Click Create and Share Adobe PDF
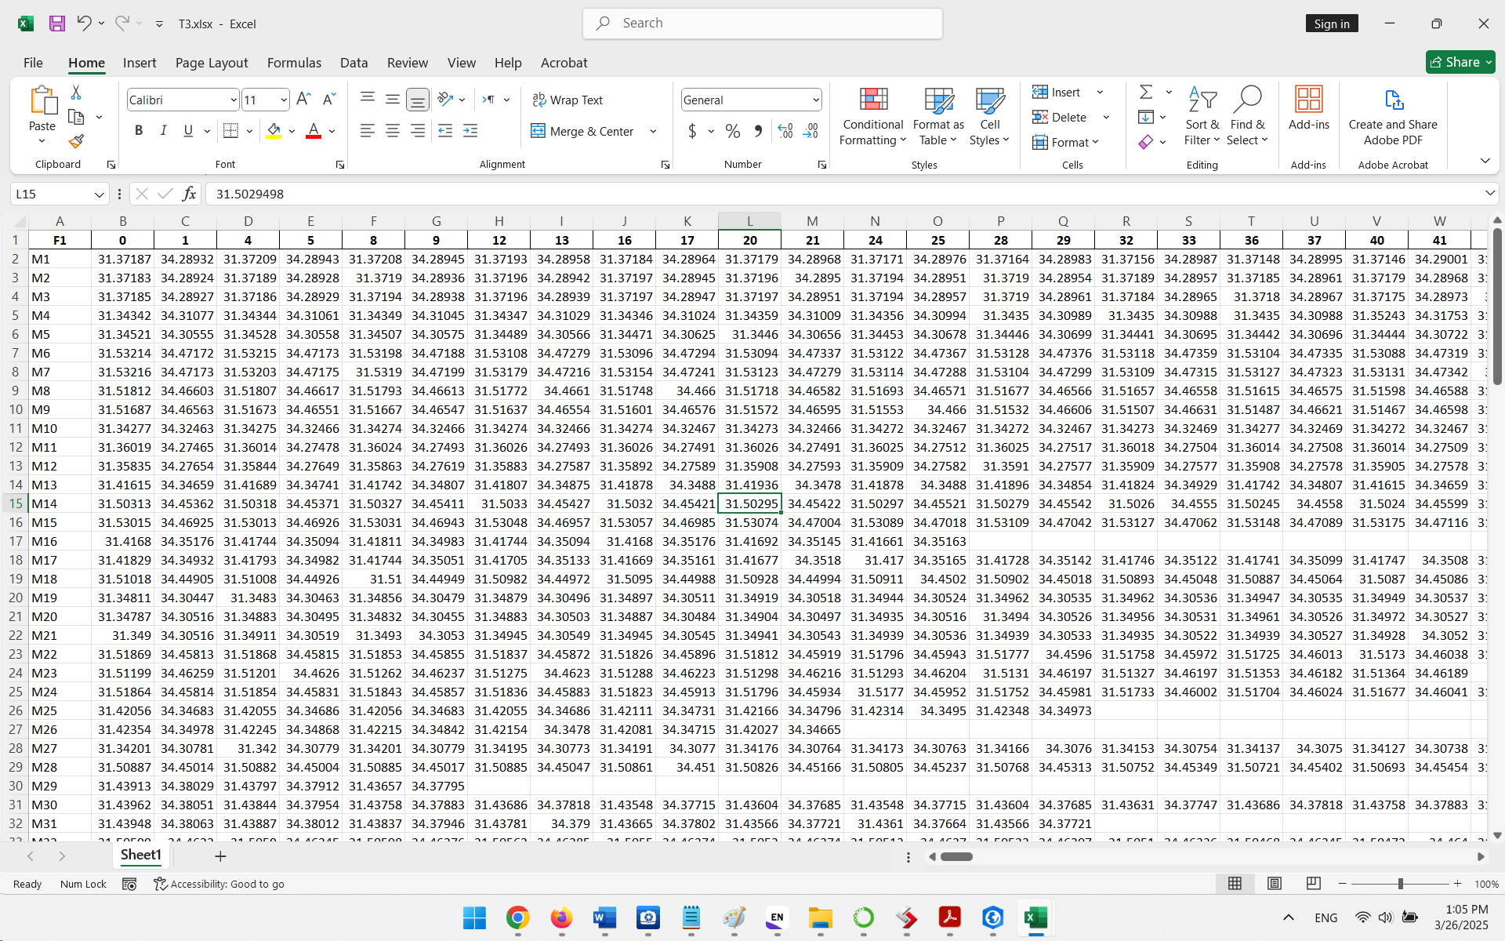The height and width of the screenshot is (941, 1505). pyautogui.click(x=1393, y=116)
